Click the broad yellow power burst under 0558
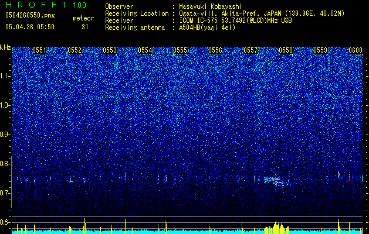This screenshot has width=369, height=234. (277, 228)
